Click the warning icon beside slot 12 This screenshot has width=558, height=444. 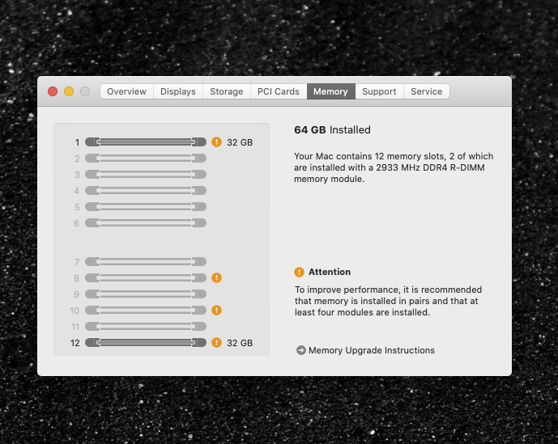coord(216,342)
